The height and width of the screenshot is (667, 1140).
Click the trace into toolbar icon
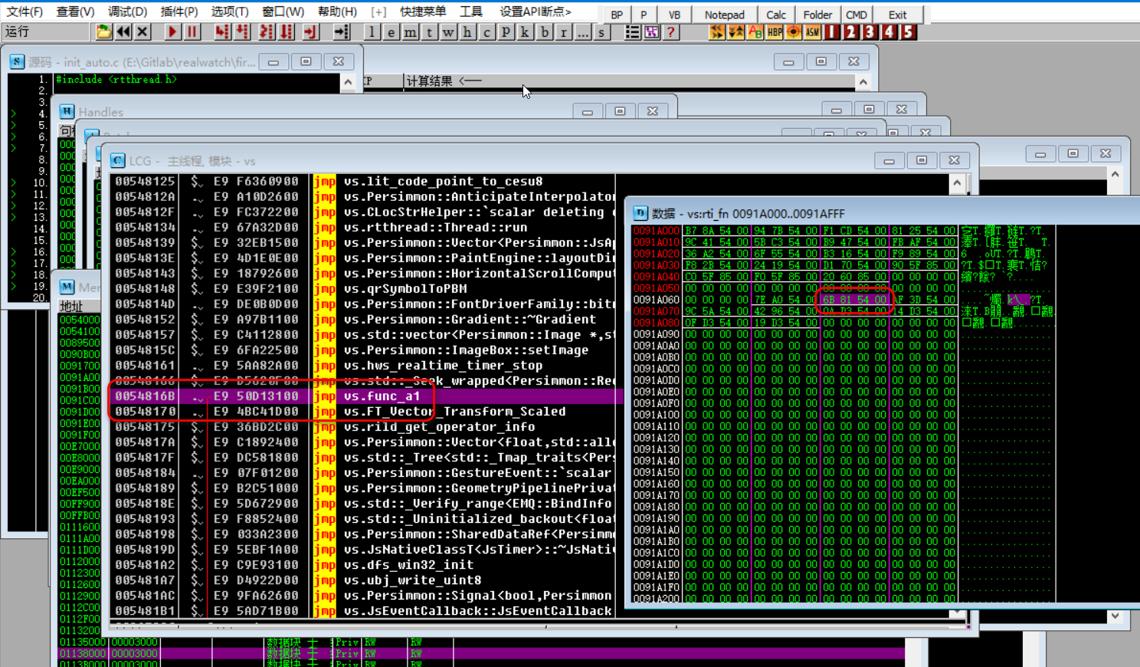(x=267, y=31)
